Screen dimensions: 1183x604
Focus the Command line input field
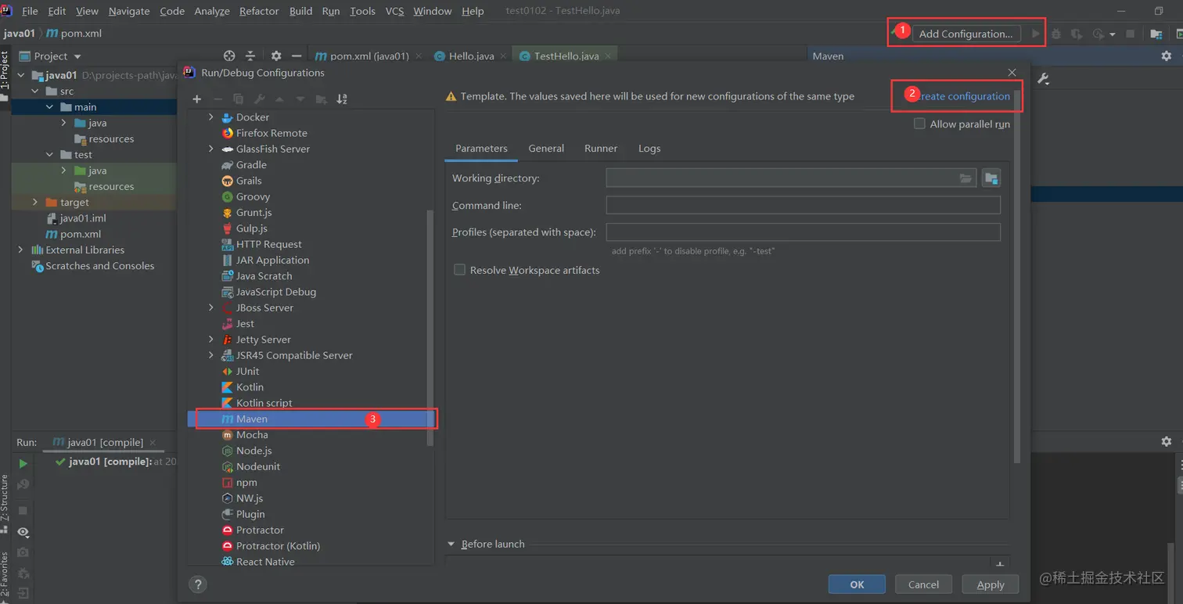803,205
